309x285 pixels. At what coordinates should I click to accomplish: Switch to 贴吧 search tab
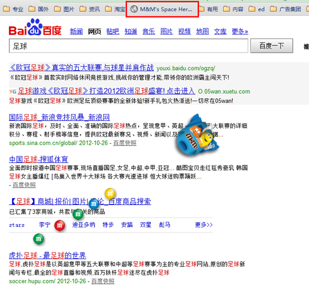tap(113, 31)
